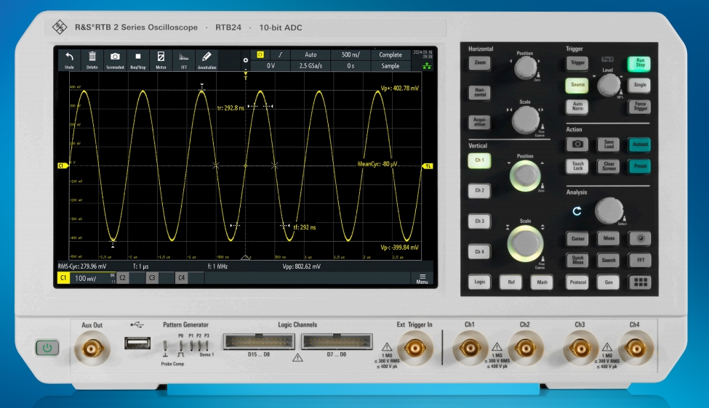
Task: Open the 500 ns/ time scale setting
Action: [x=350, y=54]
